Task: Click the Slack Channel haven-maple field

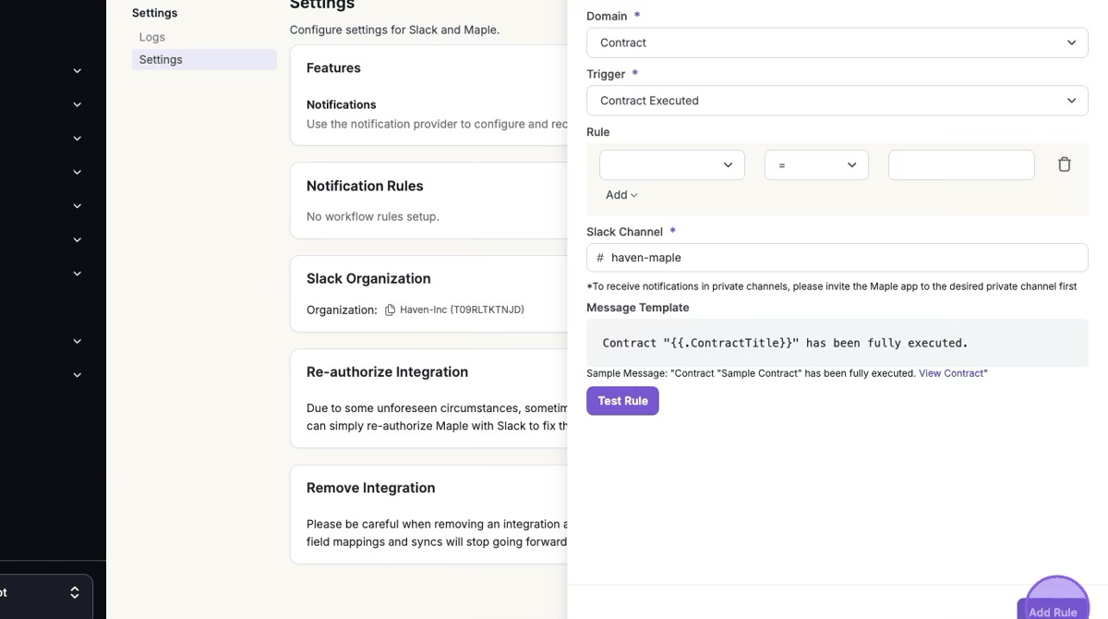Action: [845, 258]
